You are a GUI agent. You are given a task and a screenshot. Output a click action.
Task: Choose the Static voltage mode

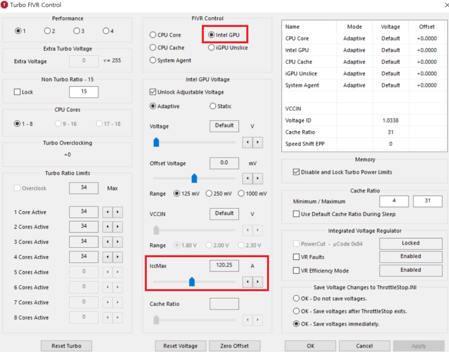point(213,106)
